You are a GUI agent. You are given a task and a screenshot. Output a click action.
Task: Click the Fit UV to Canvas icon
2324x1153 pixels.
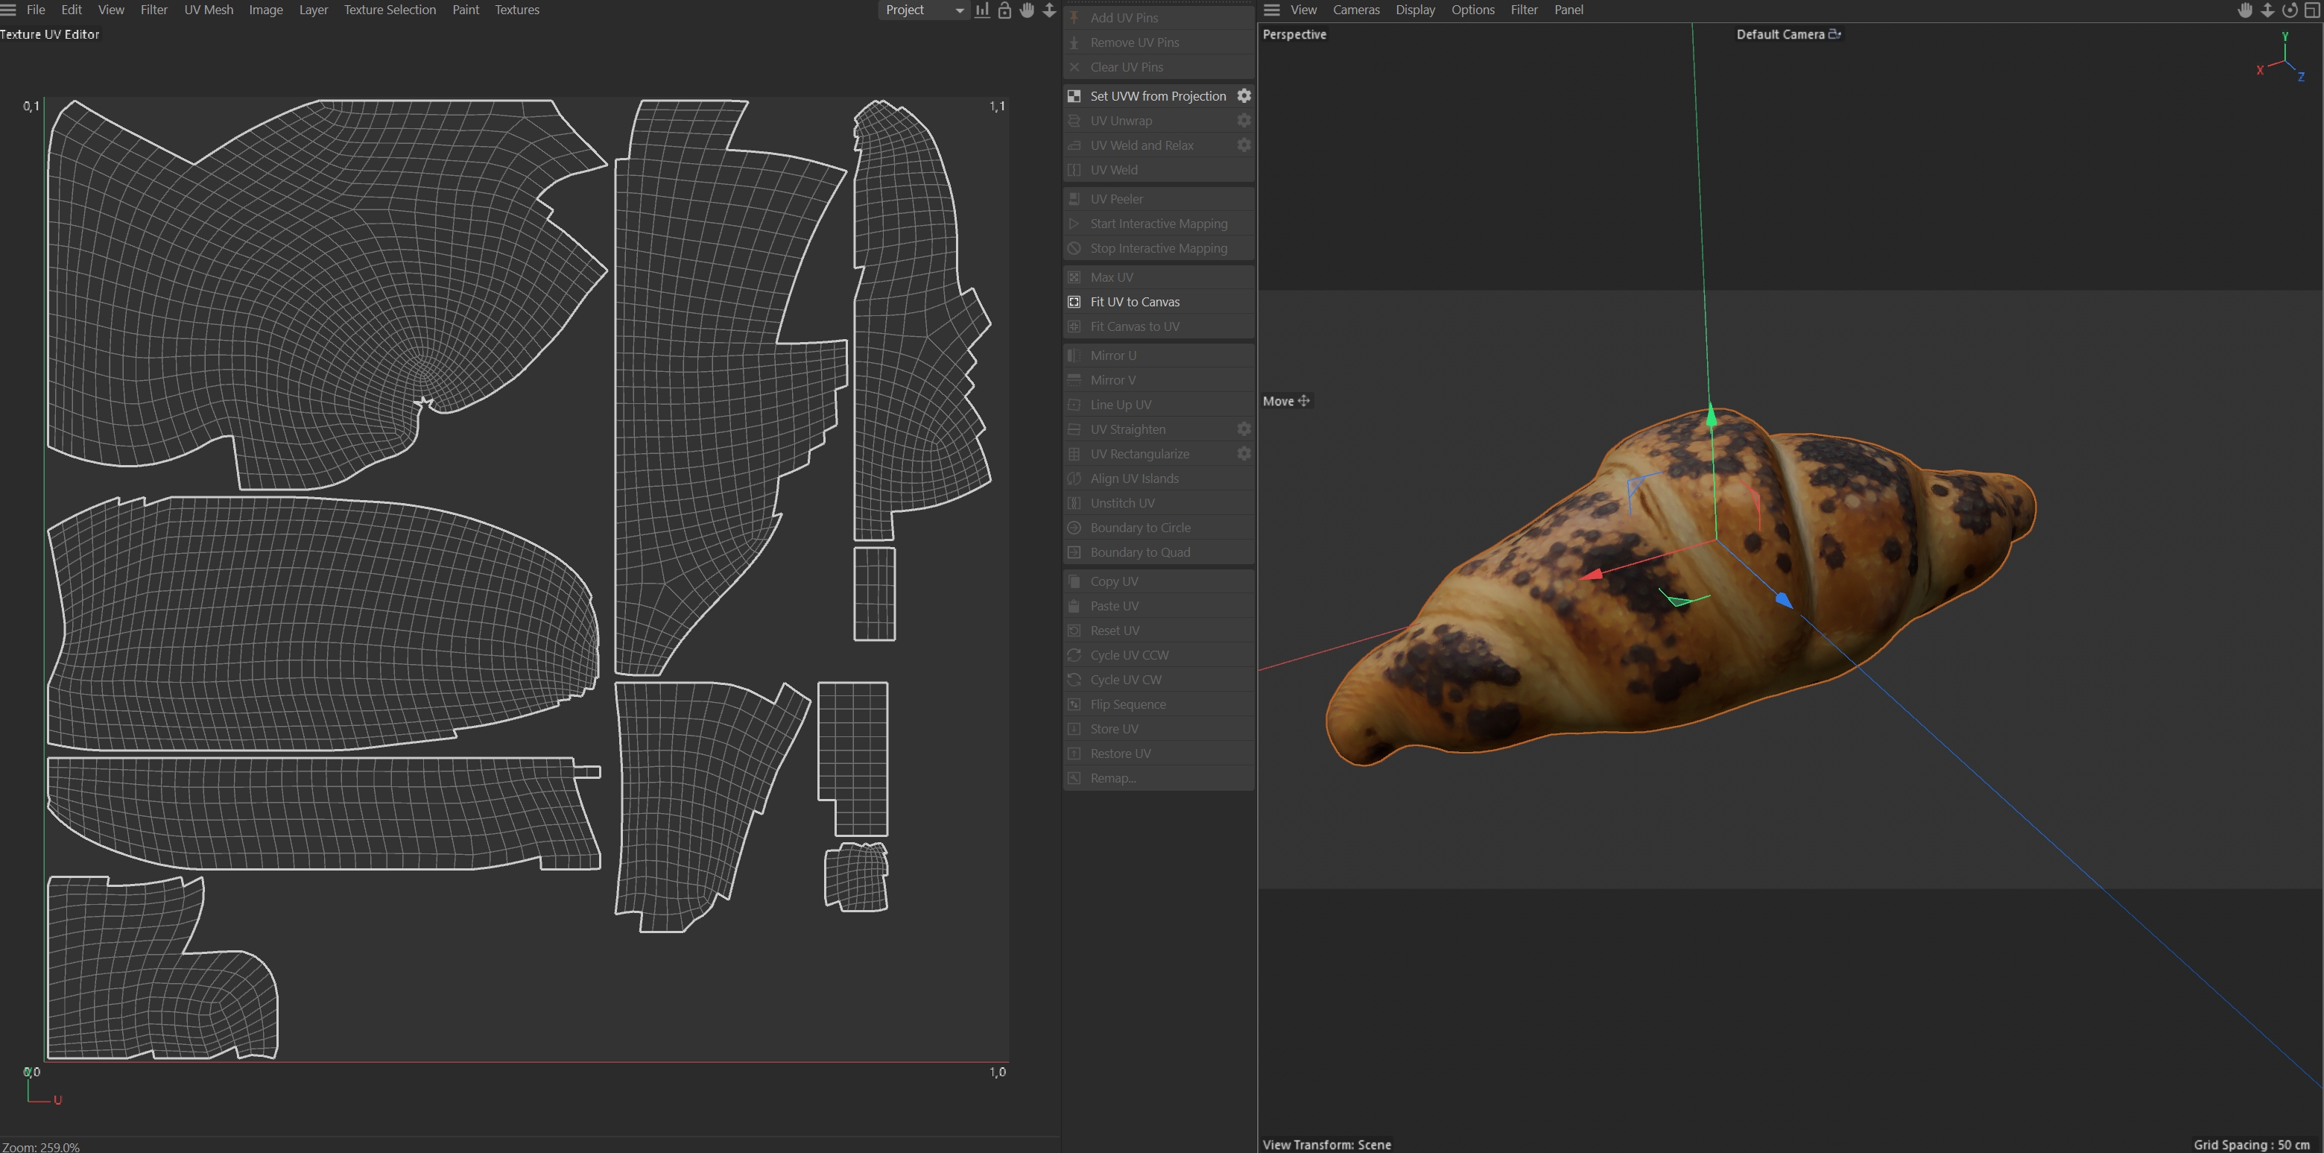tap(1074, 301)
